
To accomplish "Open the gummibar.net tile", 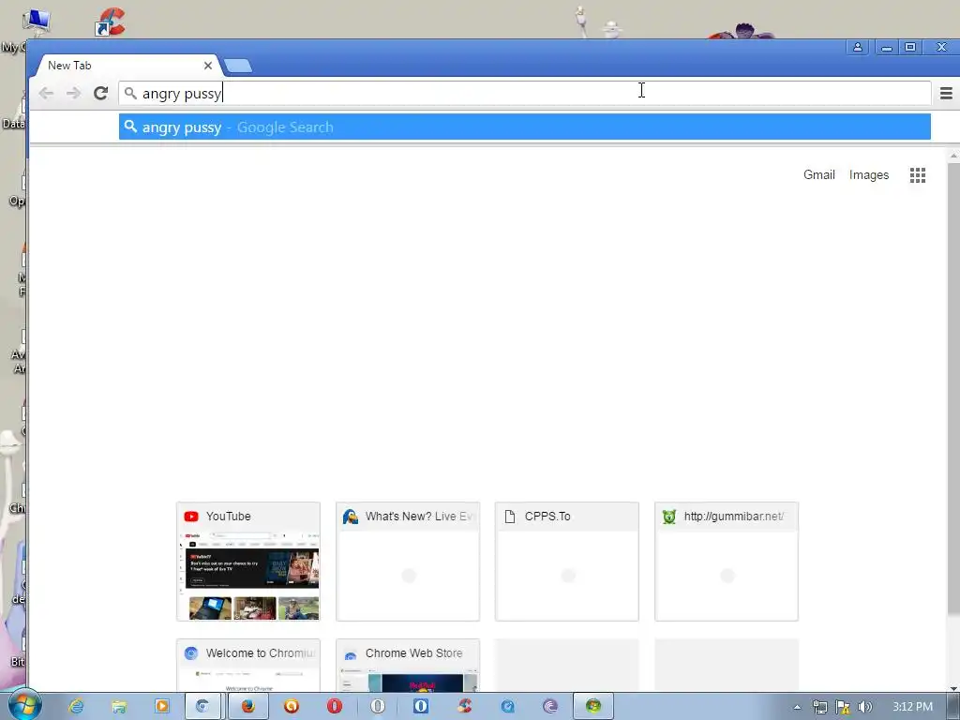I will (727, 562).
